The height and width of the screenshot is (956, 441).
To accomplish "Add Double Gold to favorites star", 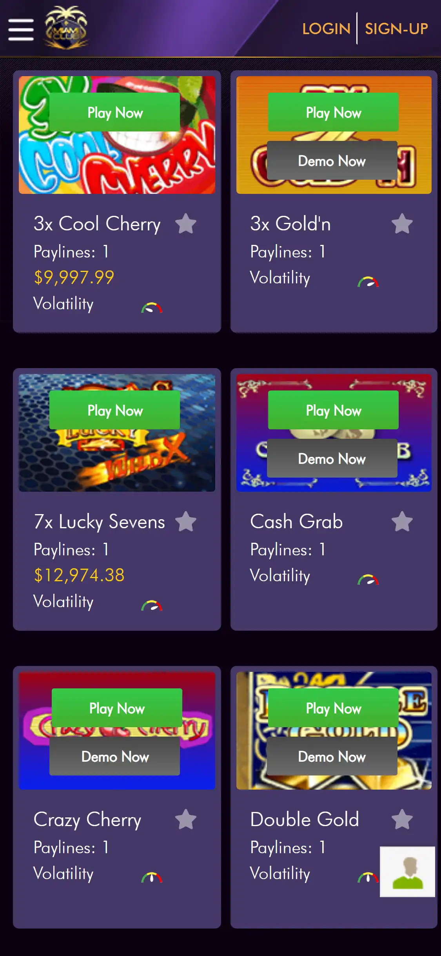I will 402,819.
